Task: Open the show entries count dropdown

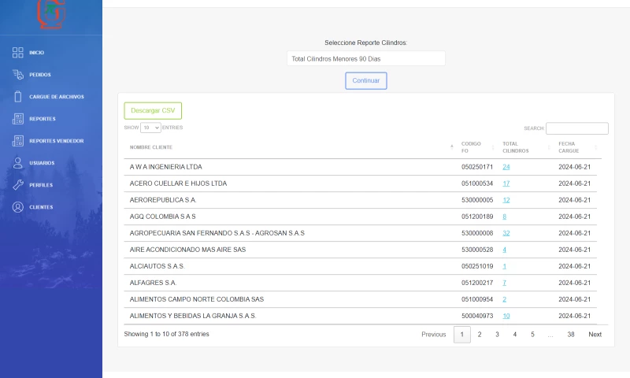Action: click(150, 128)
